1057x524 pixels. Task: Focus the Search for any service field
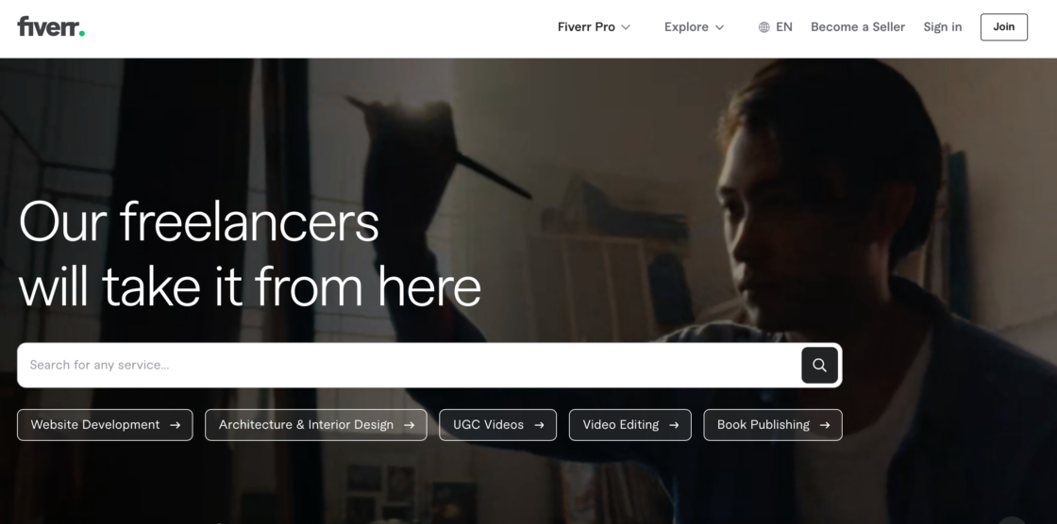click(409, 365)
